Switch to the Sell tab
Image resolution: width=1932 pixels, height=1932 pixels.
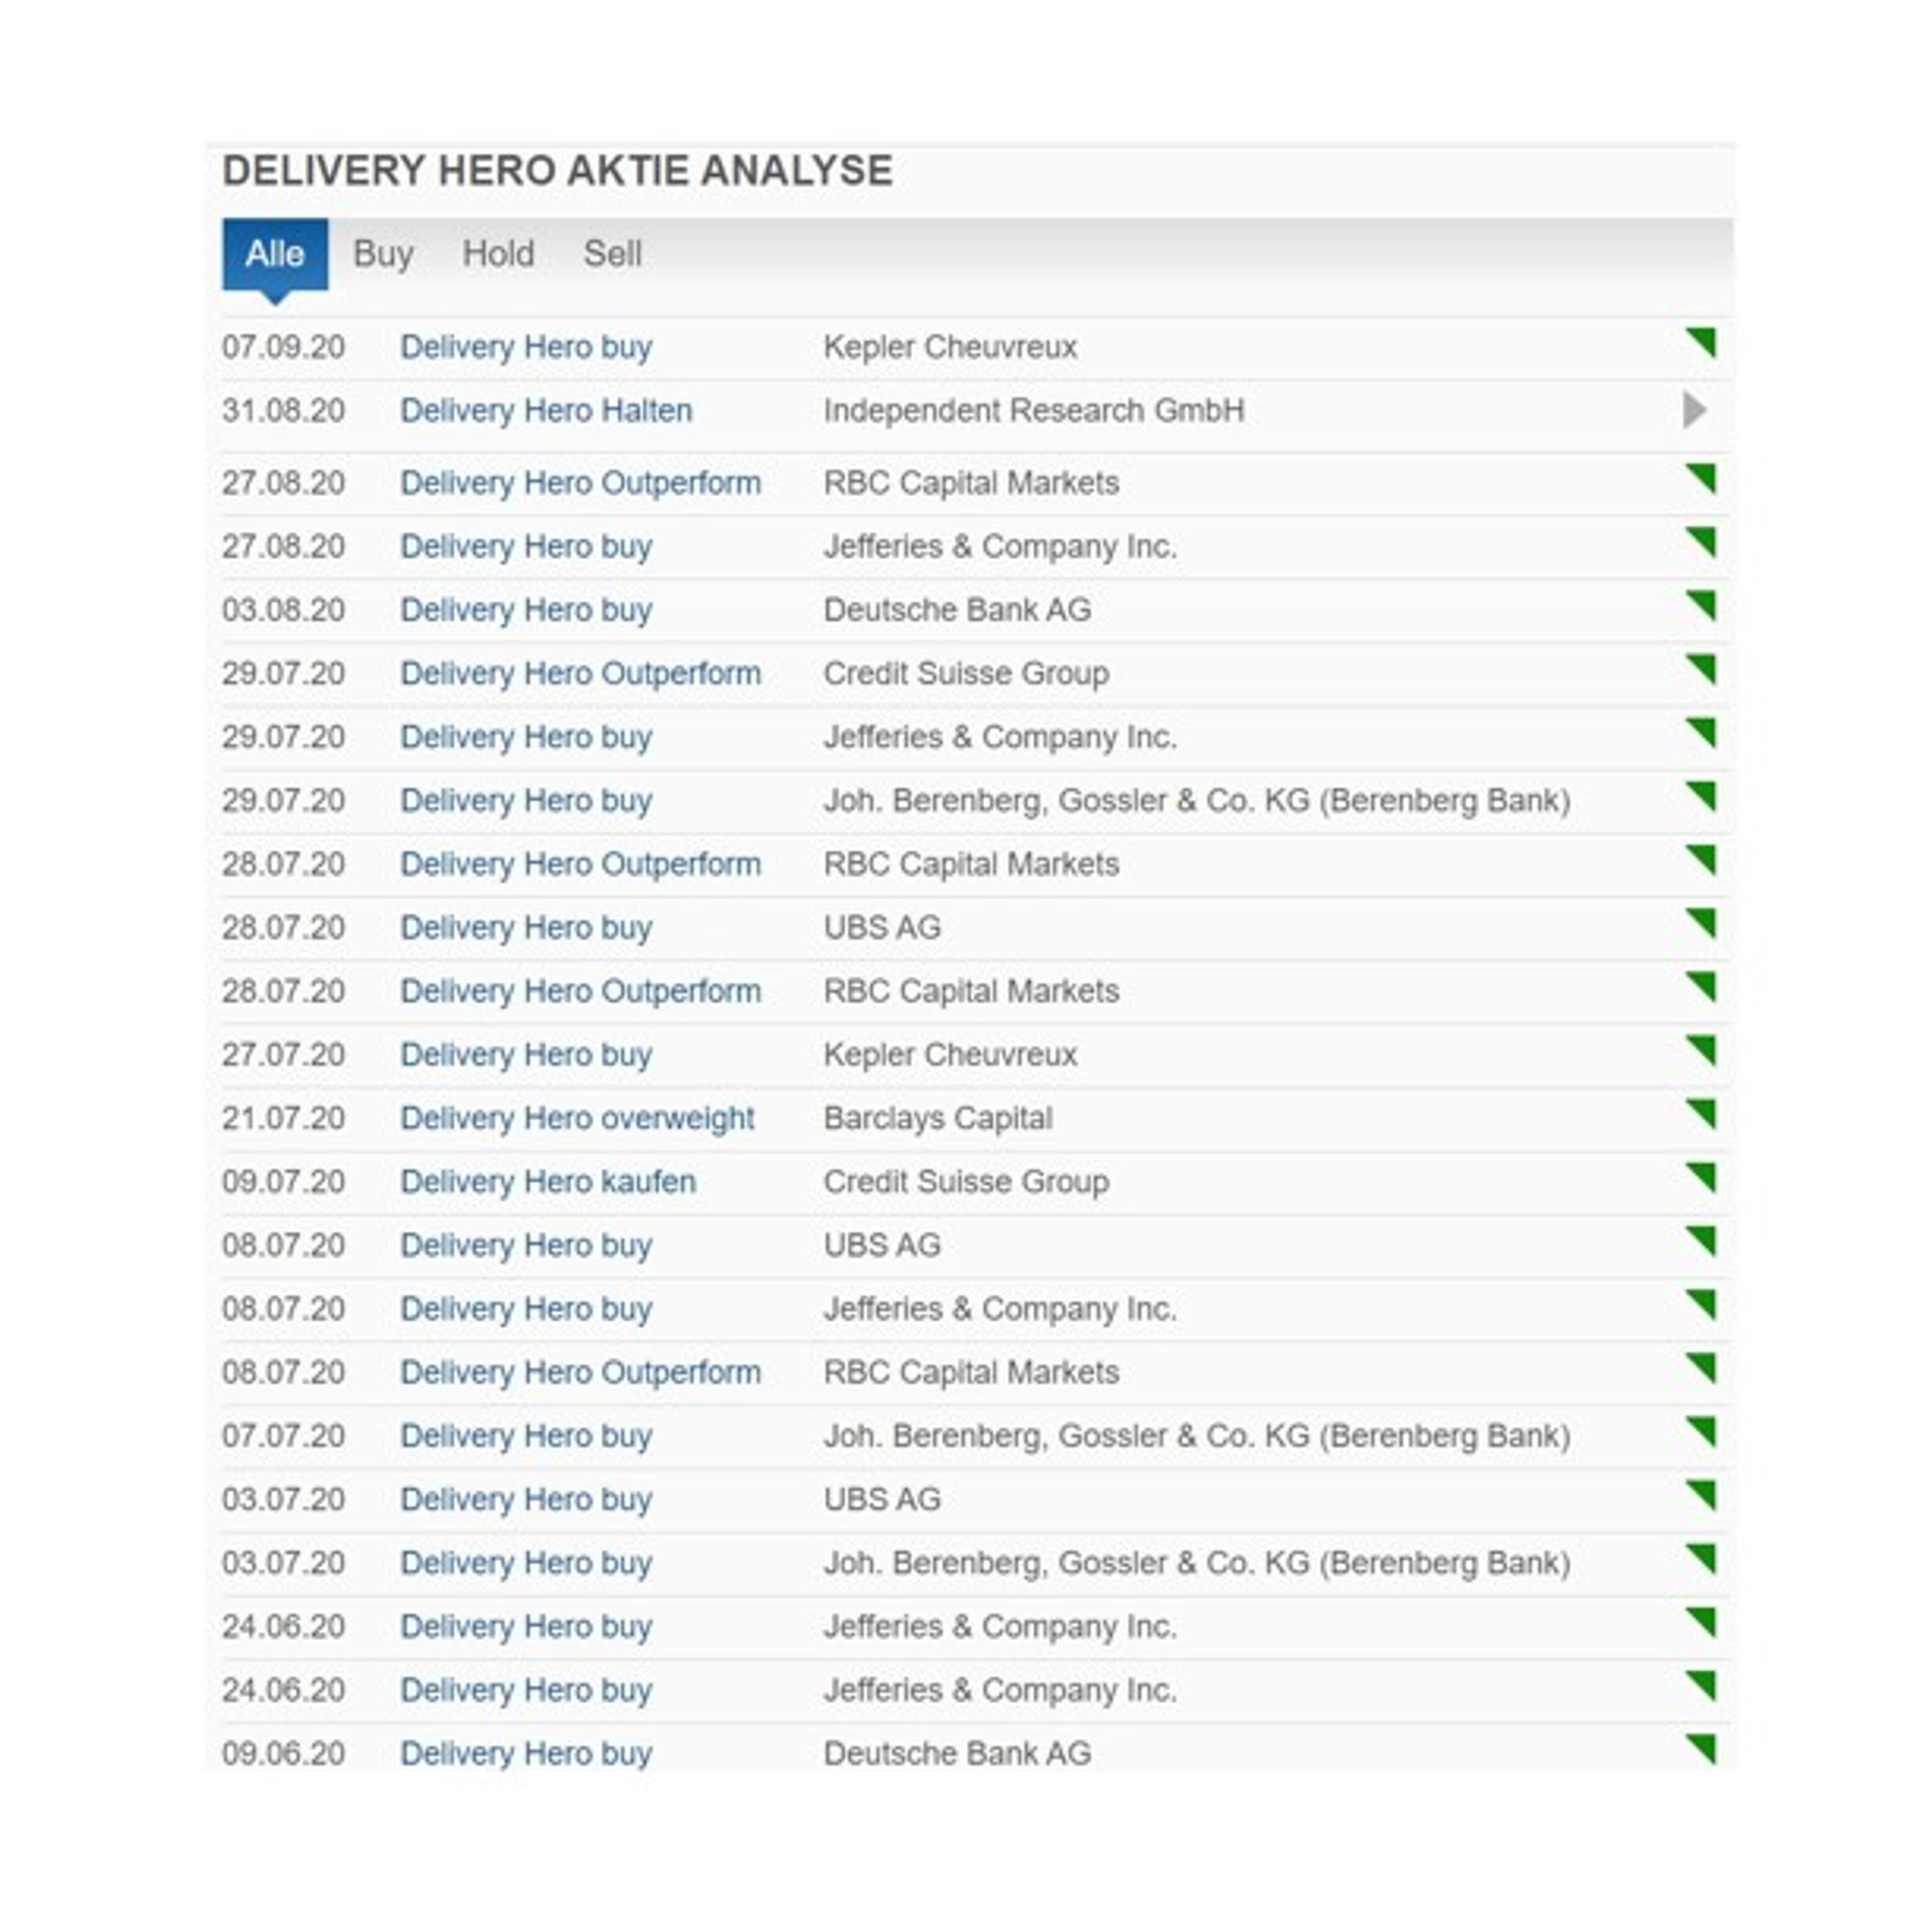coord(612,254)
